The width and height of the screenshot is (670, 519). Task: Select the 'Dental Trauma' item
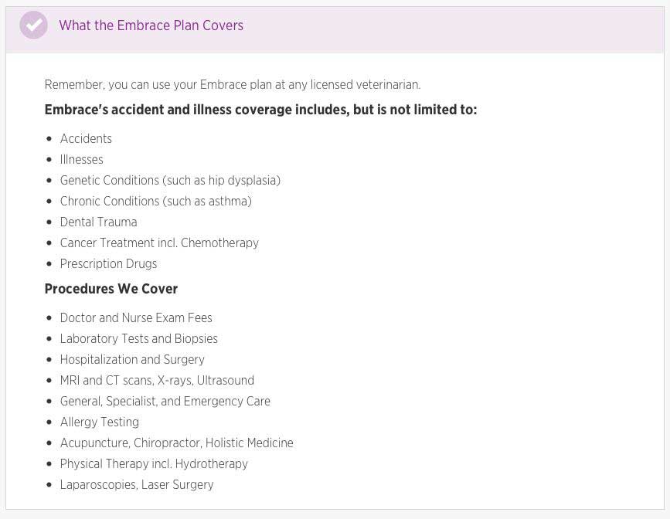(x=98, y=222)
